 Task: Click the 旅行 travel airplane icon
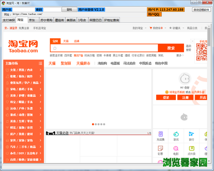192,134
